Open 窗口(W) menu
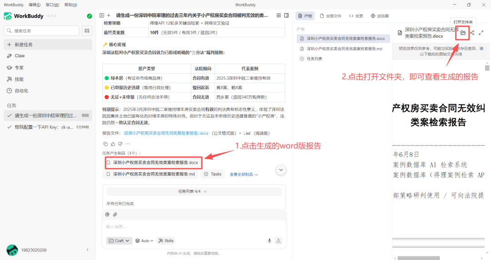 pyautogui.click(x=52, y=5)
